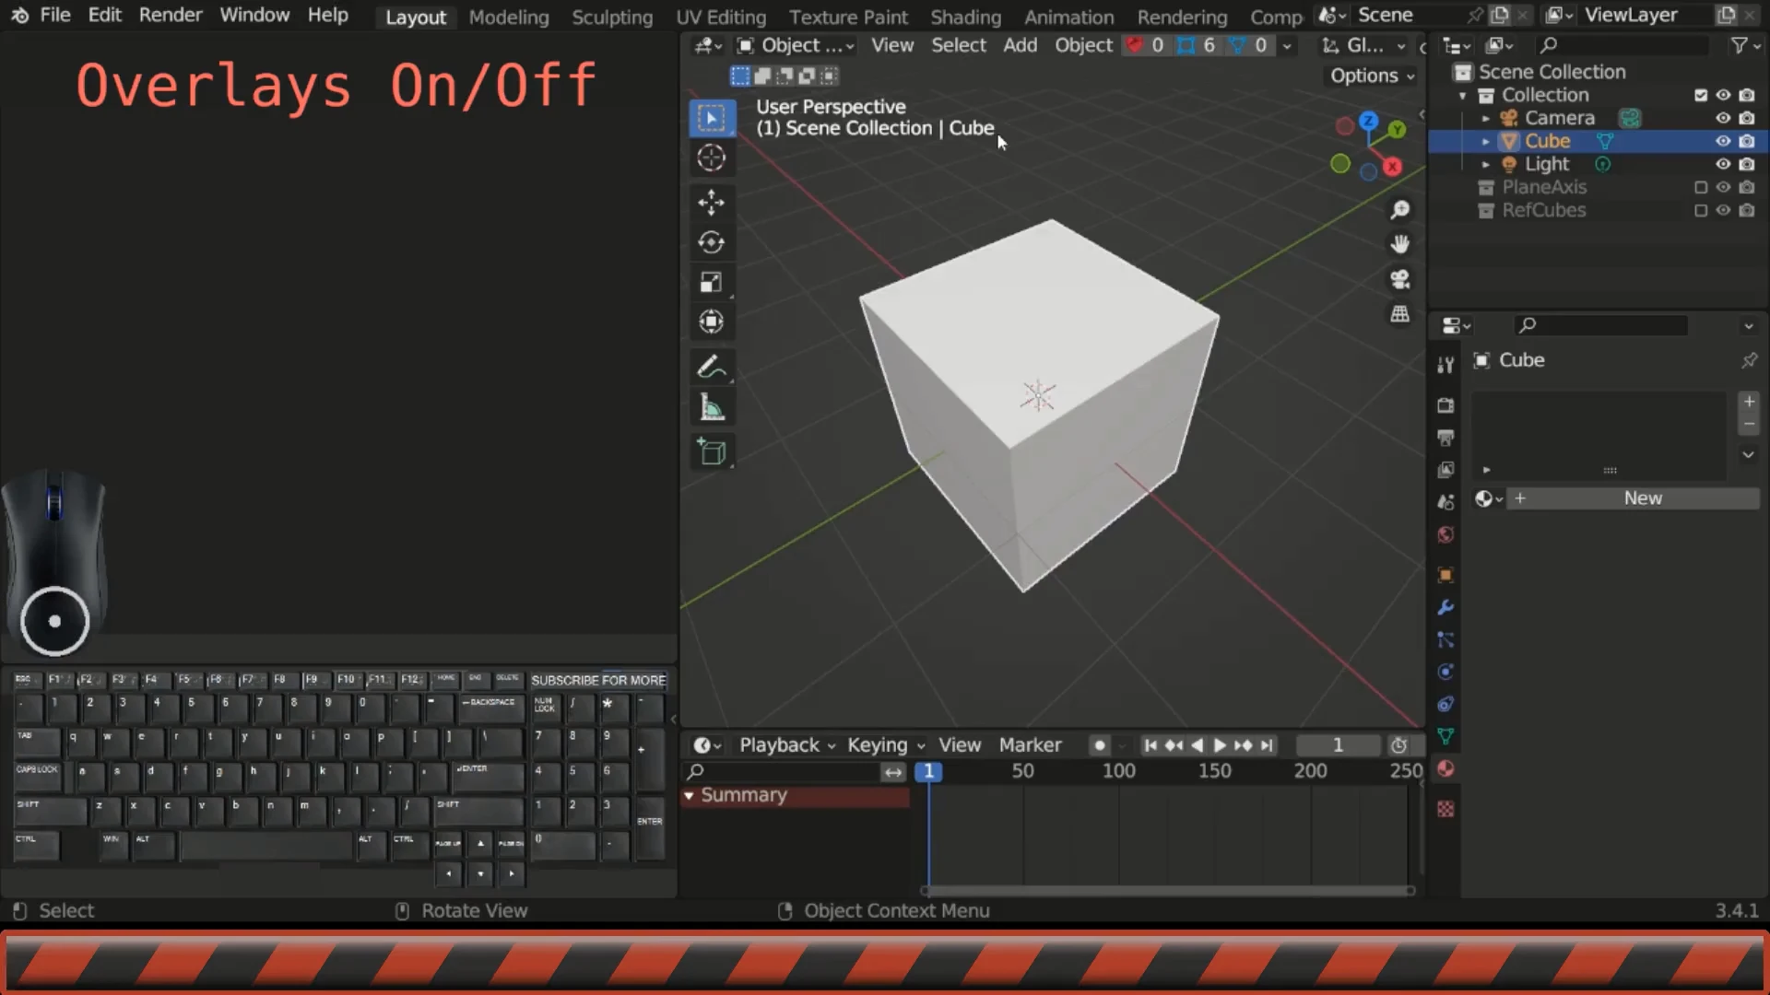Hide the Light in viewport
Viewport: 1770px width, 995px height.
click(1722, 164)
